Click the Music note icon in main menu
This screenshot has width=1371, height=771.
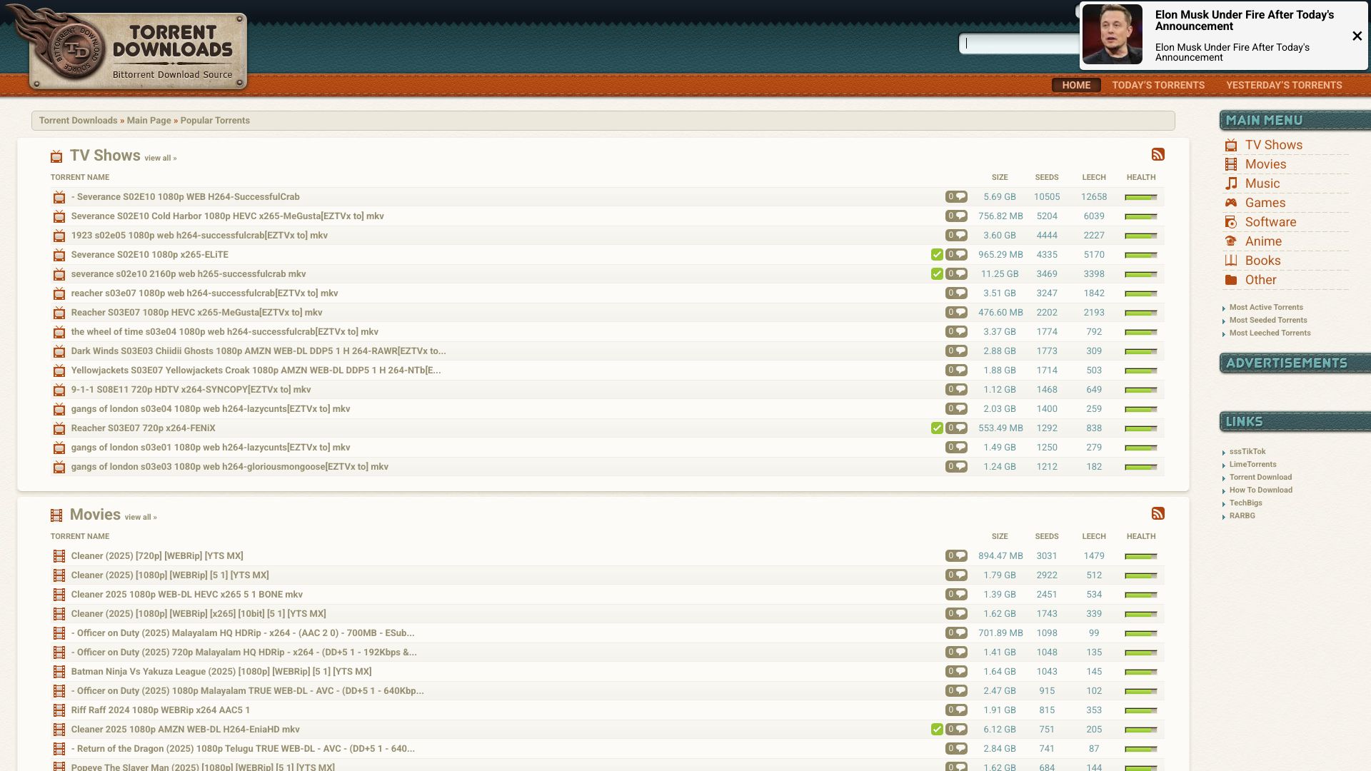[1231, 183]
